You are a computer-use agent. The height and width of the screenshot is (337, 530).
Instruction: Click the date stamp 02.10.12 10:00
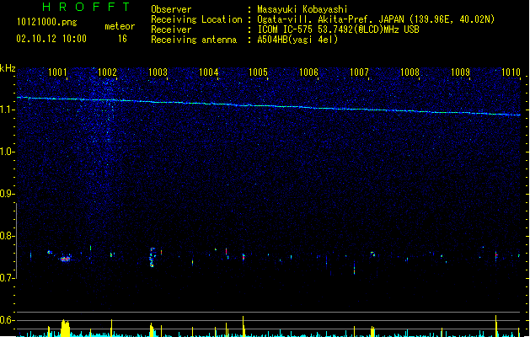tap(51, 39)
